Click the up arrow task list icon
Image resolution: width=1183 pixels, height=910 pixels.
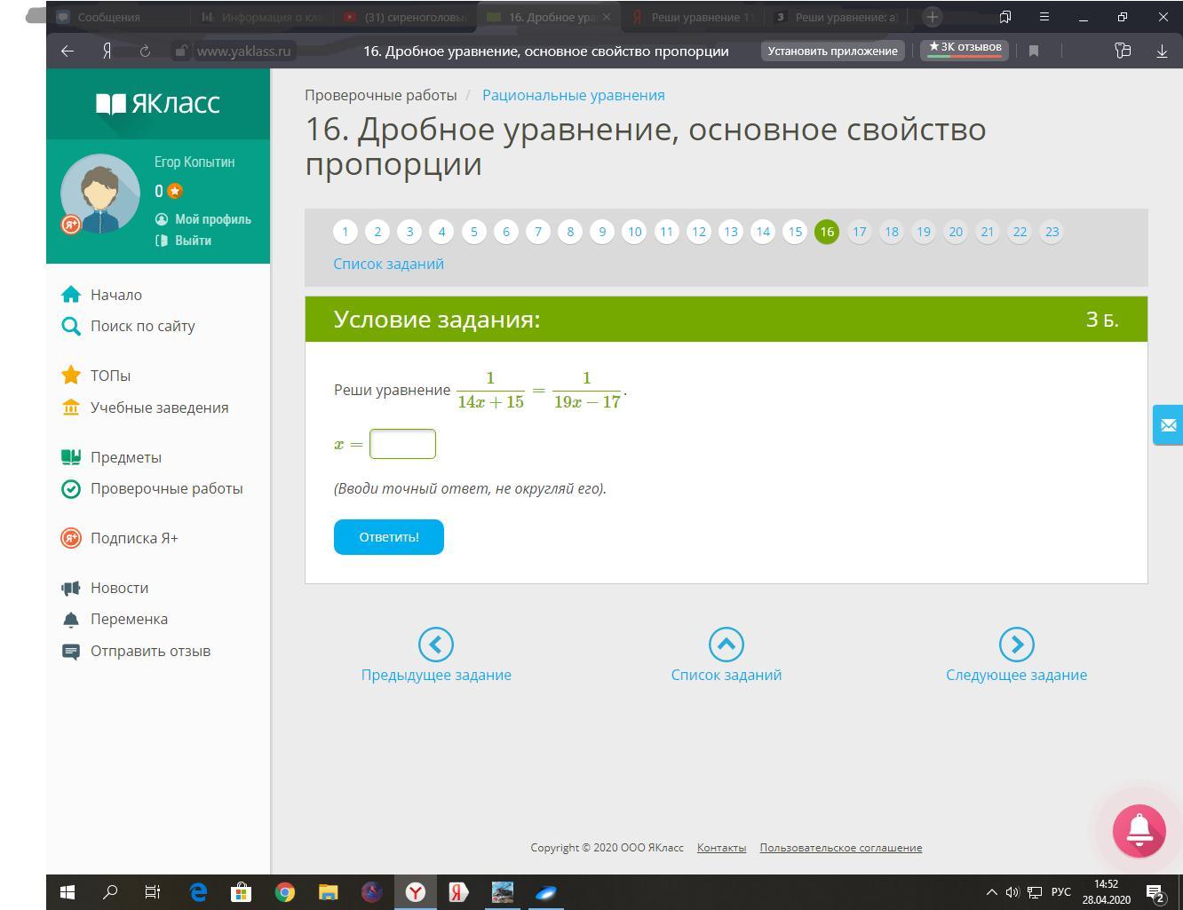(x=726, y=645)
